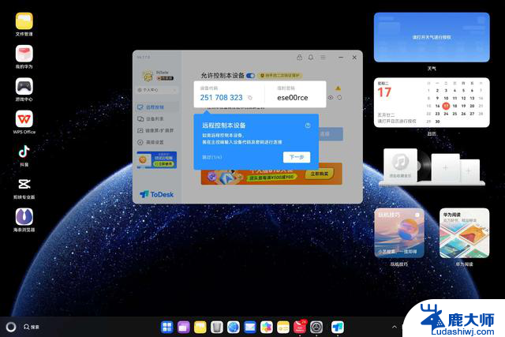Screen dimensions: 505x337
Task: Open the email app in the taskbar
Action: [250, 328]
